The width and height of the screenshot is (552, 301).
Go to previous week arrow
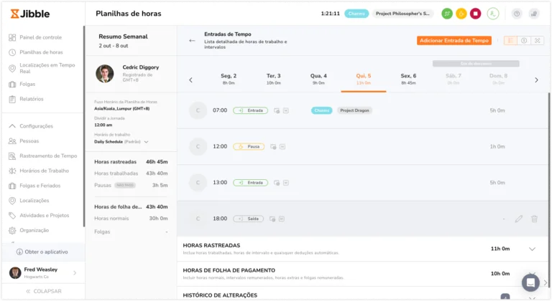[190, 80]
